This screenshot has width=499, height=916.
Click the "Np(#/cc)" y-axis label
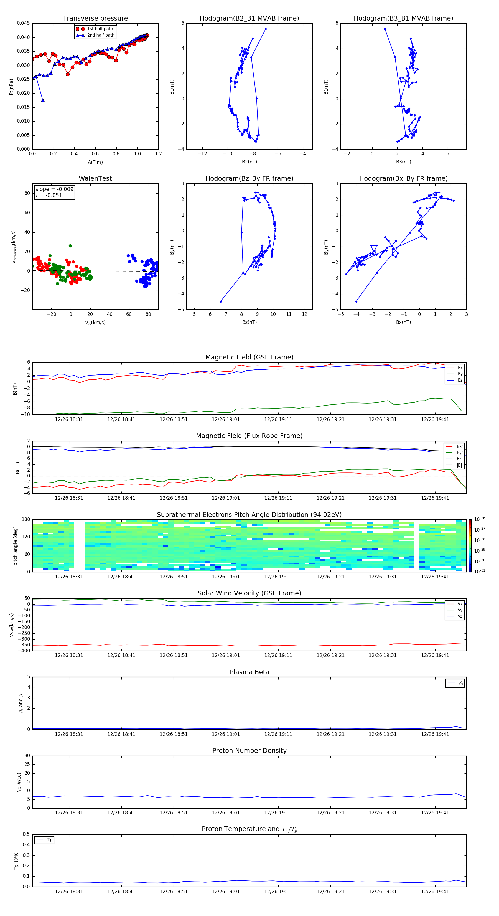pos(19,782)
